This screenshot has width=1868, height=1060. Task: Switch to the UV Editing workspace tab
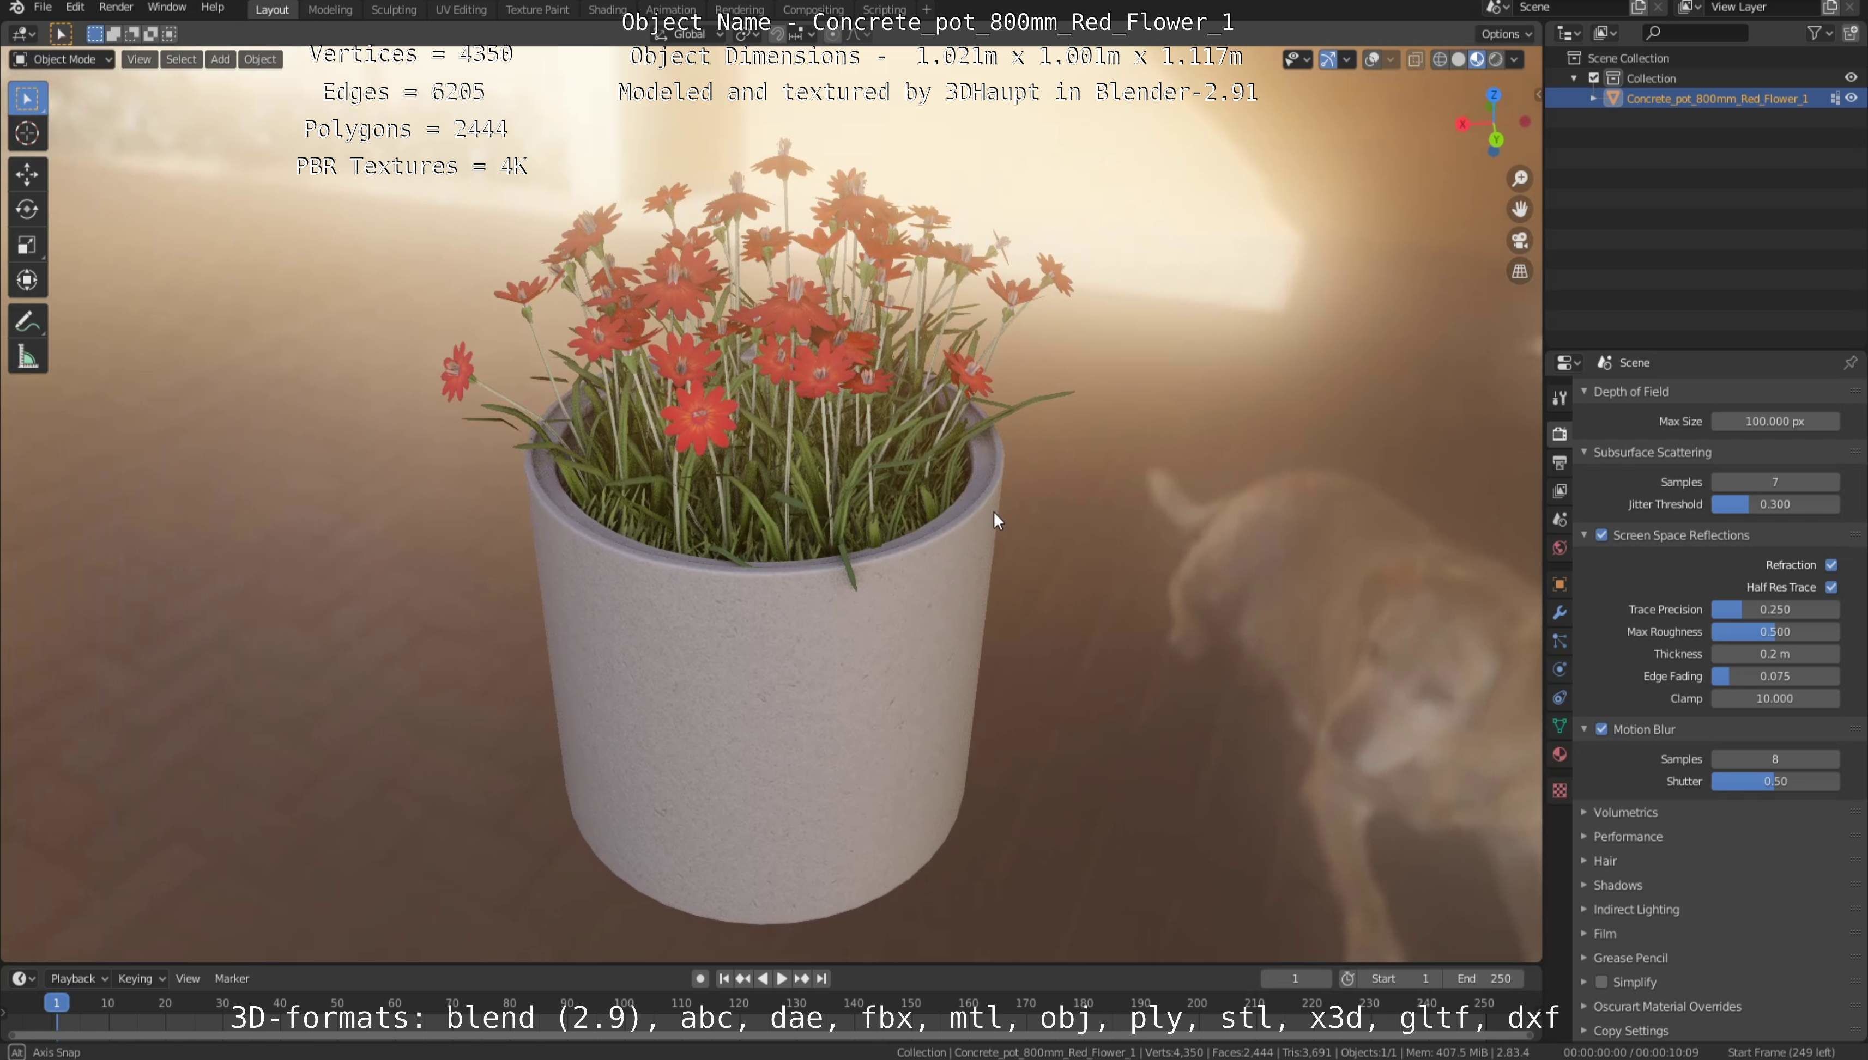click(461, 9)
